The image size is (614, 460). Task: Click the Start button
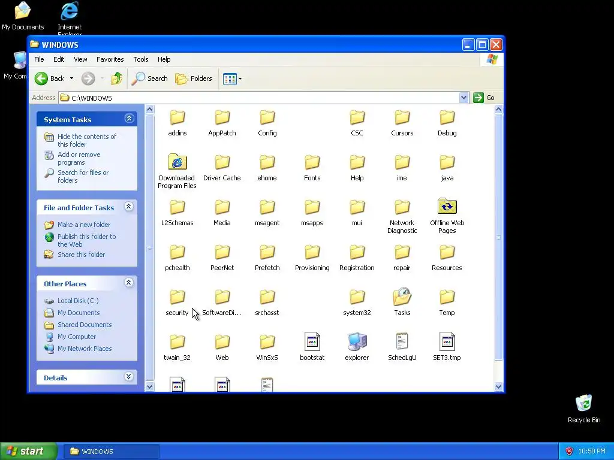click(28, 452)
